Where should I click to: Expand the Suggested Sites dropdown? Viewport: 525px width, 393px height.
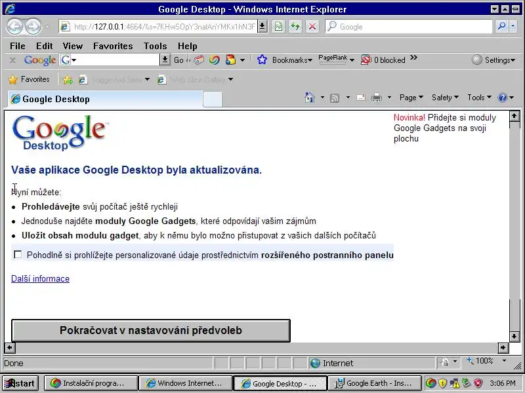click(x=147, y=79)
